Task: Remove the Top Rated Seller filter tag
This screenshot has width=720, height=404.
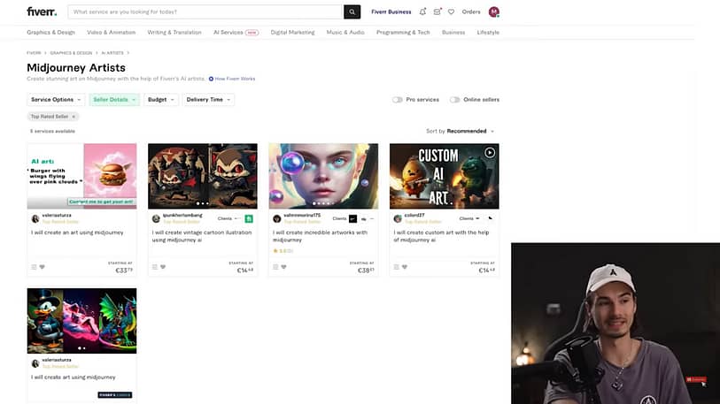Action: point(74,117)
